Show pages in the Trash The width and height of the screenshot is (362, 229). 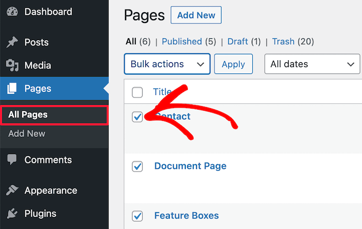[283, 42]
